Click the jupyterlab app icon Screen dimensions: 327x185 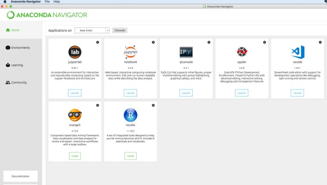click(75, 52)
